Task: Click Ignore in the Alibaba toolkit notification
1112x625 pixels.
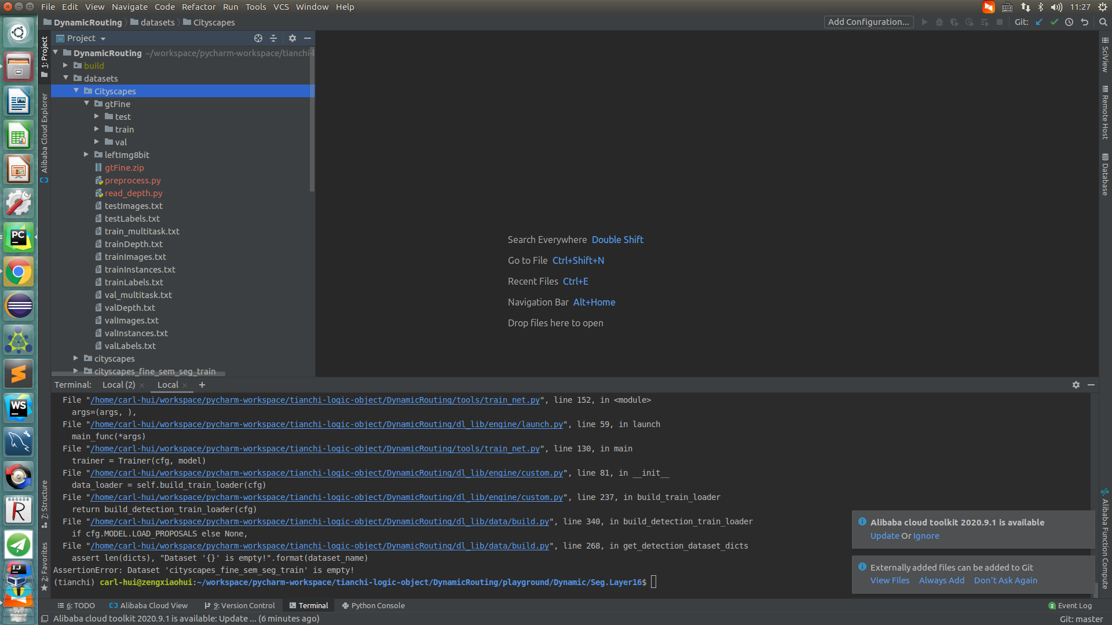Action: 926,536
